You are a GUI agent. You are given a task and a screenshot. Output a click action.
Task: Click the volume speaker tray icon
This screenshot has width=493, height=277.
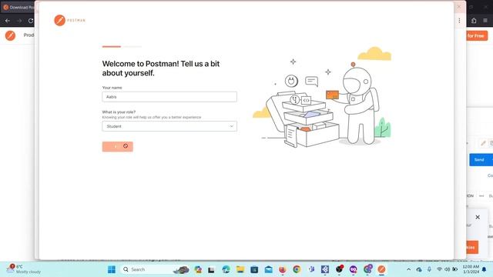pyautogui.click(x=447, y=269)
